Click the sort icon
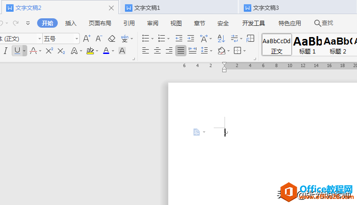Image resolution: width=357 pixels, height=205 pixels. (x=221, y=38)
